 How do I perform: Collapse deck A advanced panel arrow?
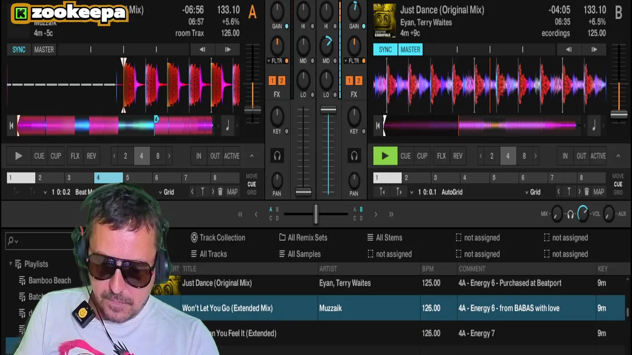251,156
